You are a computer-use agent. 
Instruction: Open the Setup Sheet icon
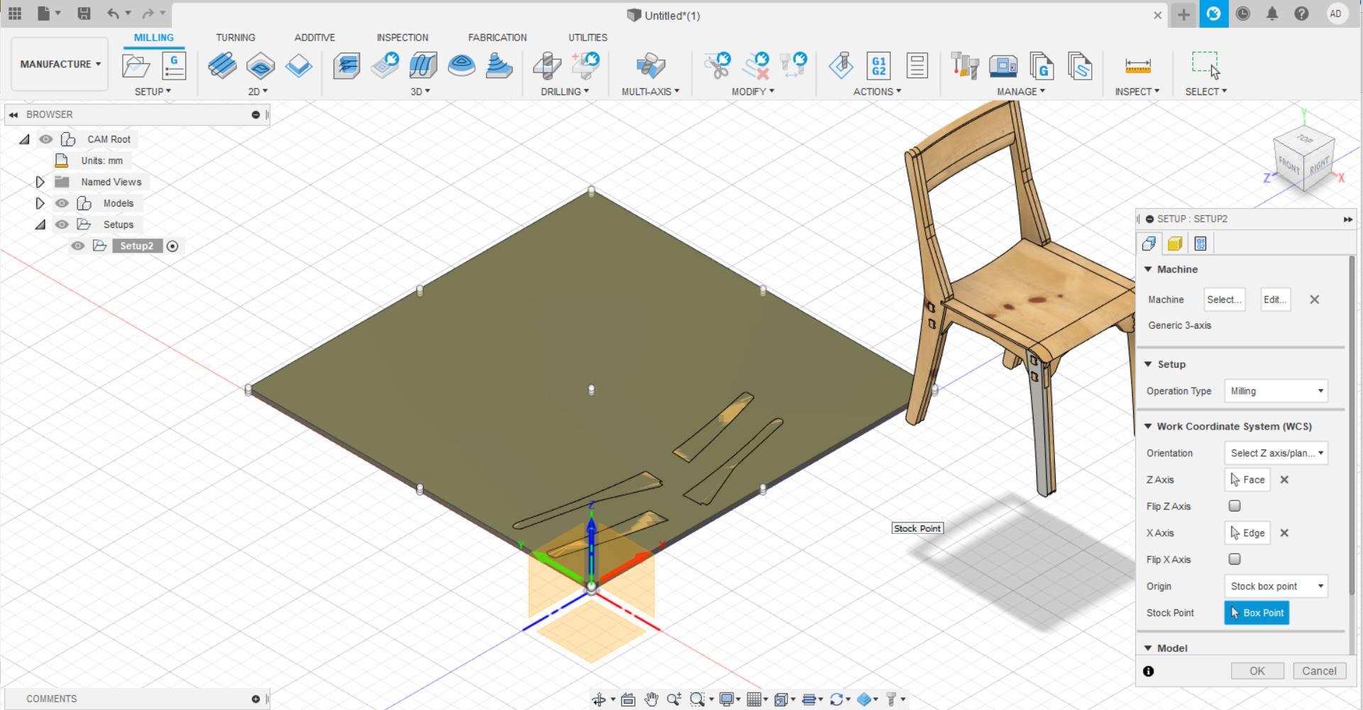click(917, 66)
